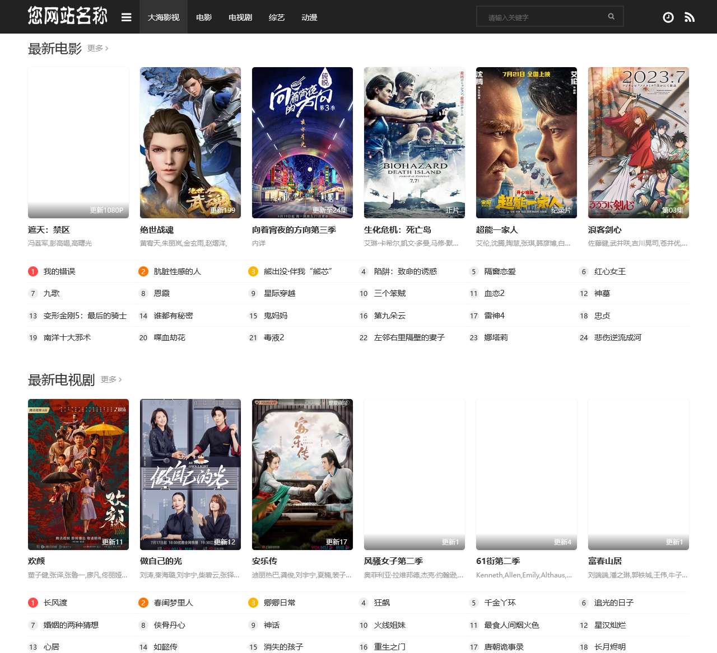Click the site name logo
Image resolution: width=717 pixels, height=653 pixels.
pyautogui.click(x=68, y=16)
